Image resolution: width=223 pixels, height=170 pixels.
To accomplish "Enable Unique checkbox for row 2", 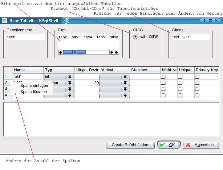I will tap(180, 83).
